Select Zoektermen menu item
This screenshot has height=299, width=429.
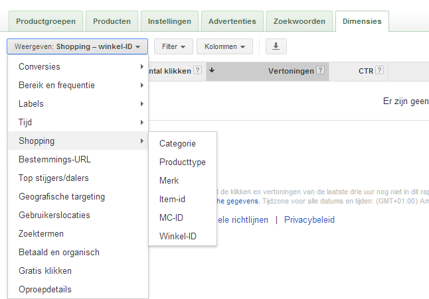(78, 234)
